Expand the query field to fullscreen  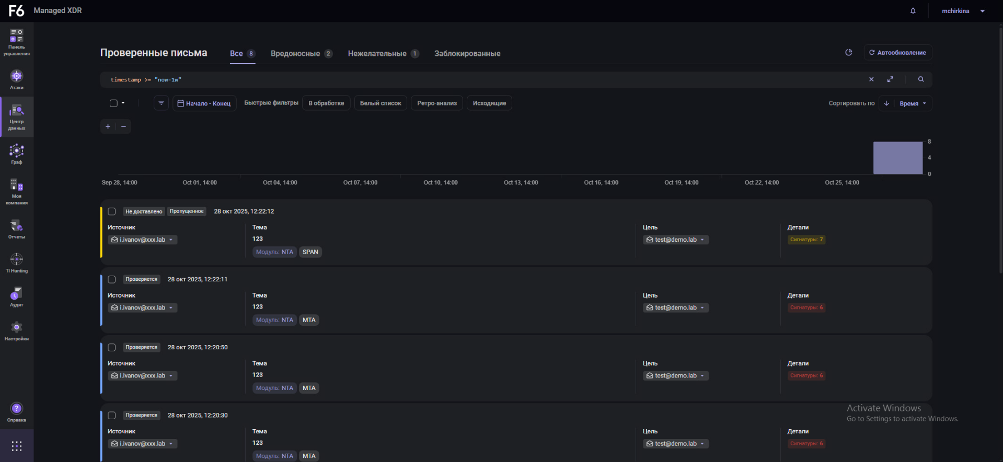point(890,79)
